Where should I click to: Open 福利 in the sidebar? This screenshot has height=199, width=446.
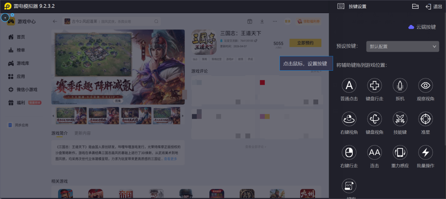(24, 103)
